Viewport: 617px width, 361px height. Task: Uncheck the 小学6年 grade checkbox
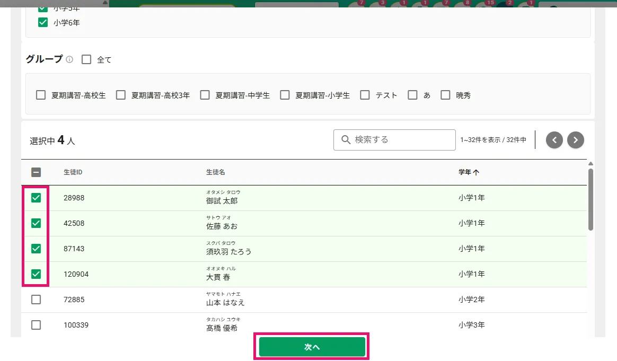click(x=43, y=22)
